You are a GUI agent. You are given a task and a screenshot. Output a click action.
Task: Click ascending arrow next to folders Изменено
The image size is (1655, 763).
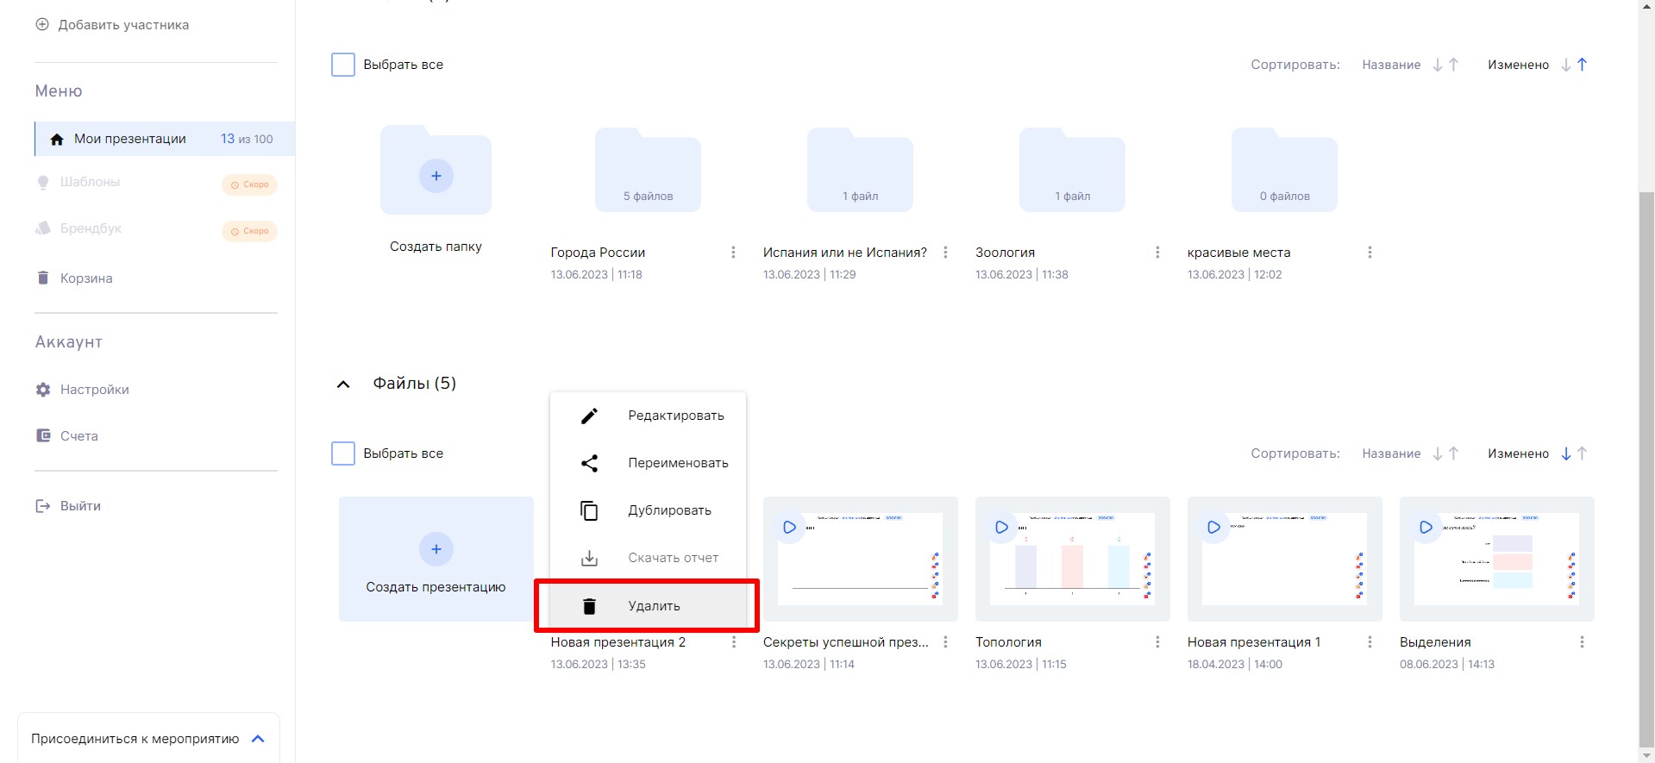pos(1582,65)
